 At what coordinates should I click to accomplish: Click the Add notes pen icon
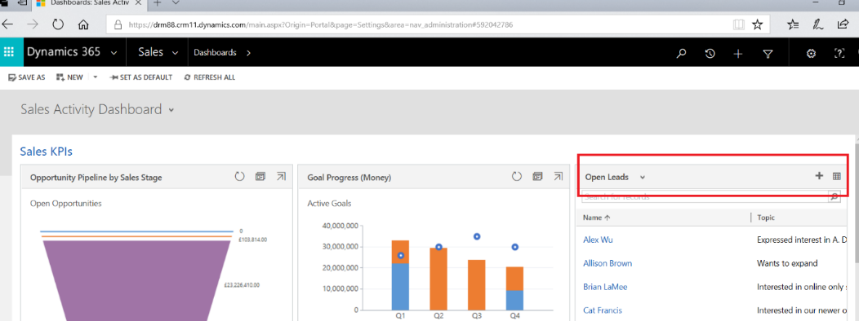818,24
